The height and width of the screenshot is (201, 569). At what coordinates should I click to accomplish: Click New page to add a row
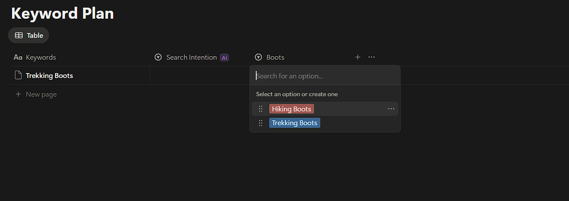coord(41,94)
